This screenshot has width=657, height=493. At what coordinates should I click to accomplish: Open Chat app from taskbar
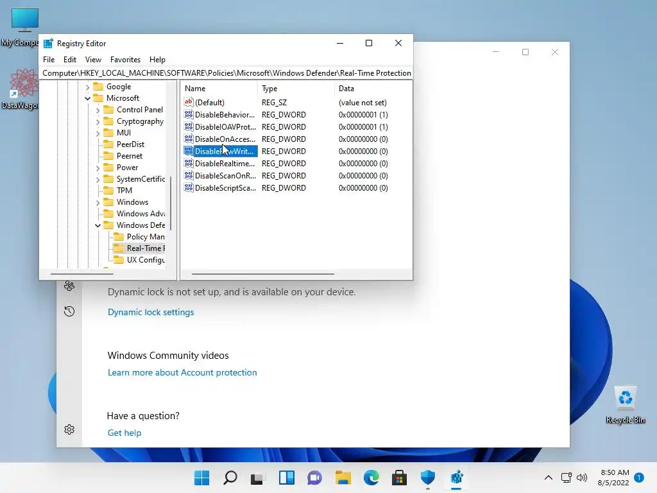click(x=314, y=478)
